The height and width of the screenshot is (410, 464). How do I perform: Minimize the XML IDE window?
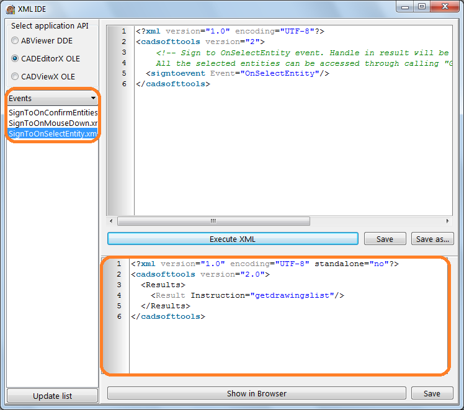click(405, 7)
